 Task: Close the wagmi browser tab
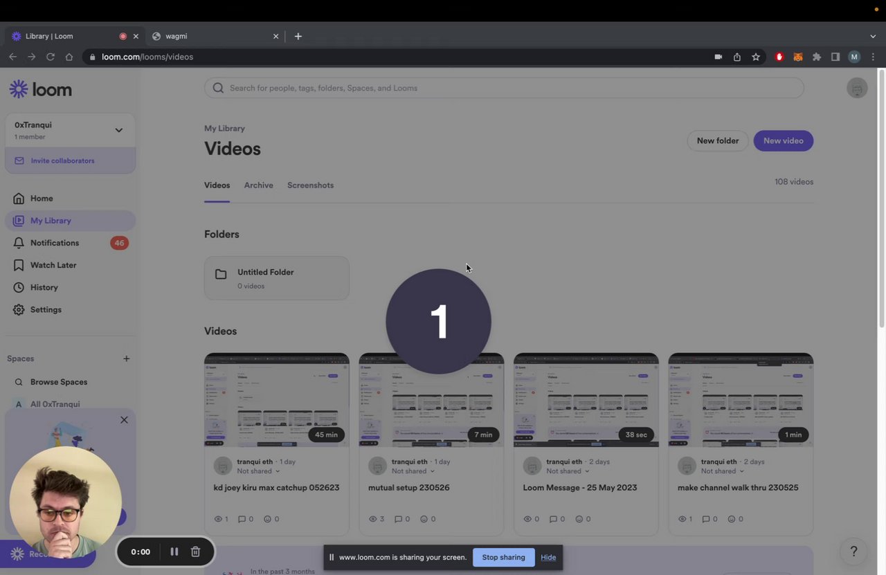pos(275,36)
